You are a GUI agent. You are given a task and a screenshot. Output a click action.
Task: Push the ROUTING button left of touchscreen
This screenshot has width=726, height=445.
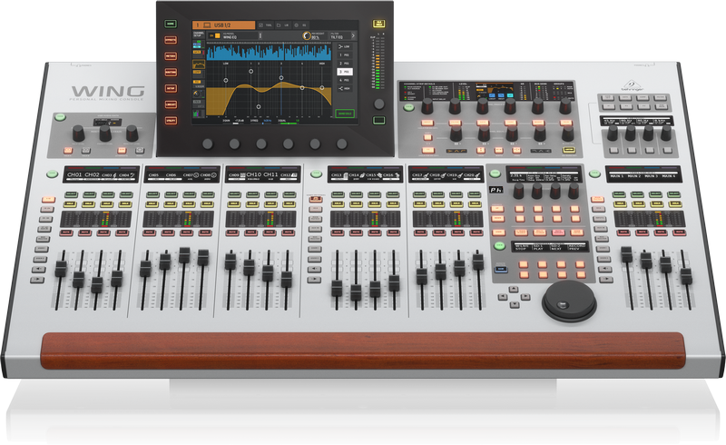[171, 73]
